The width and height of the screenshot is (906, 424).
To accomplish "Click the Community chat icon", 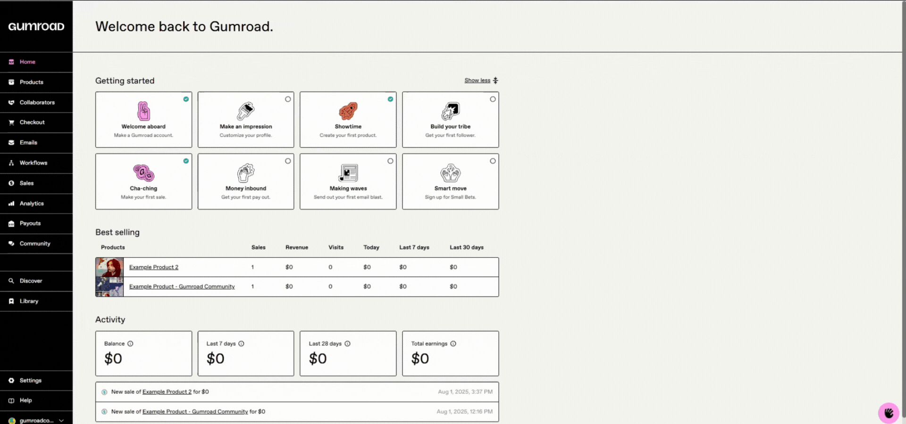I will [x=11, y=244].
